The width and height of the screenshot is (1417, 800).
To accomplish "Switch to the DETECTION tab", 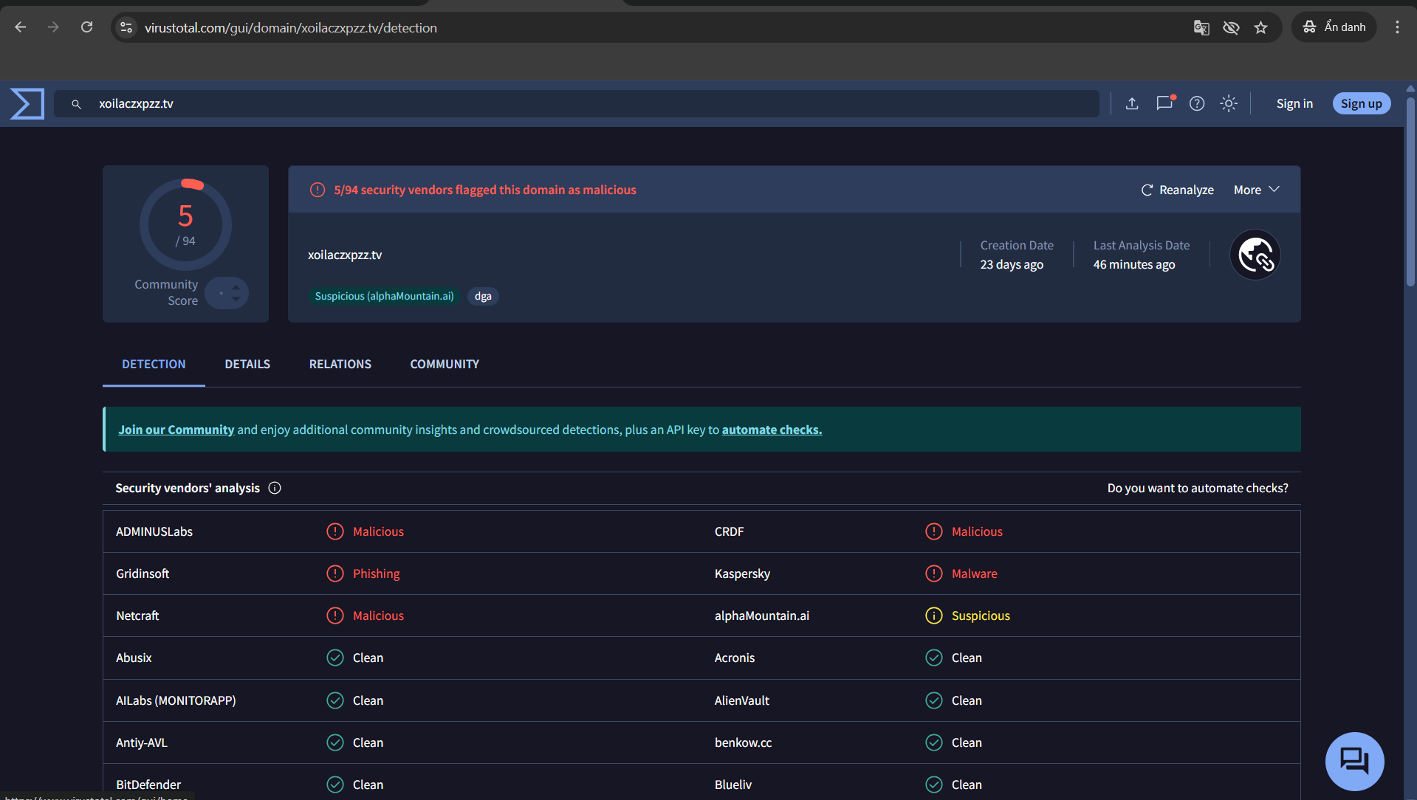I will click(154, 364).
